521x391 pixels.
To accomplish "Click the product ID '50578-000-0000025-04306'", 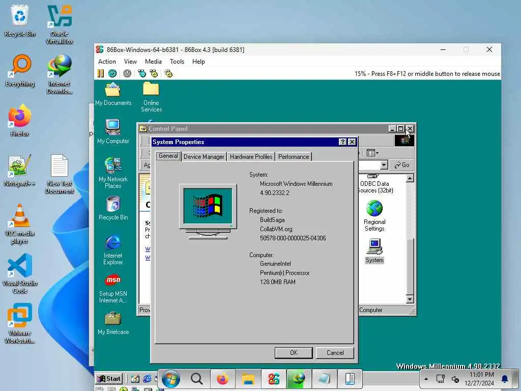I will pyautogui.click(x=293, y=238).
